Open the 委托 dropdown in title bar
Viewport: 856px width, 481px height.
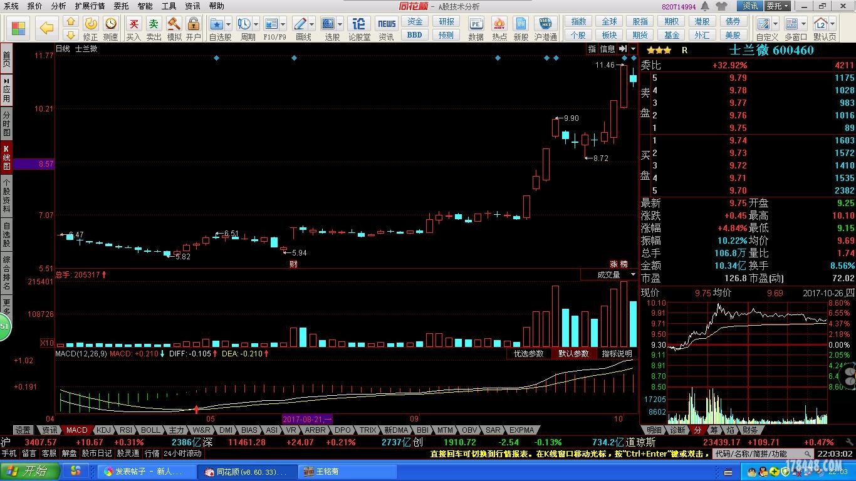778,6
